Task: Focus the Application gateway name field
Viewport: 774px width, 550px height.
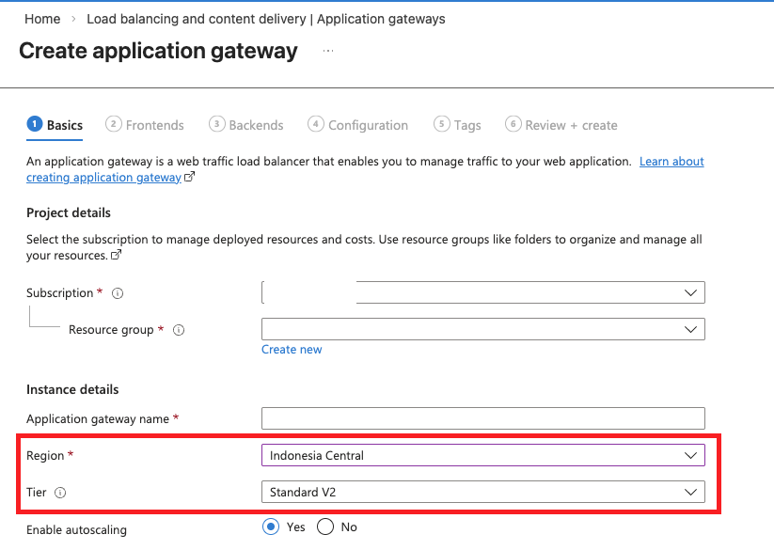Action: click(482, 418)
